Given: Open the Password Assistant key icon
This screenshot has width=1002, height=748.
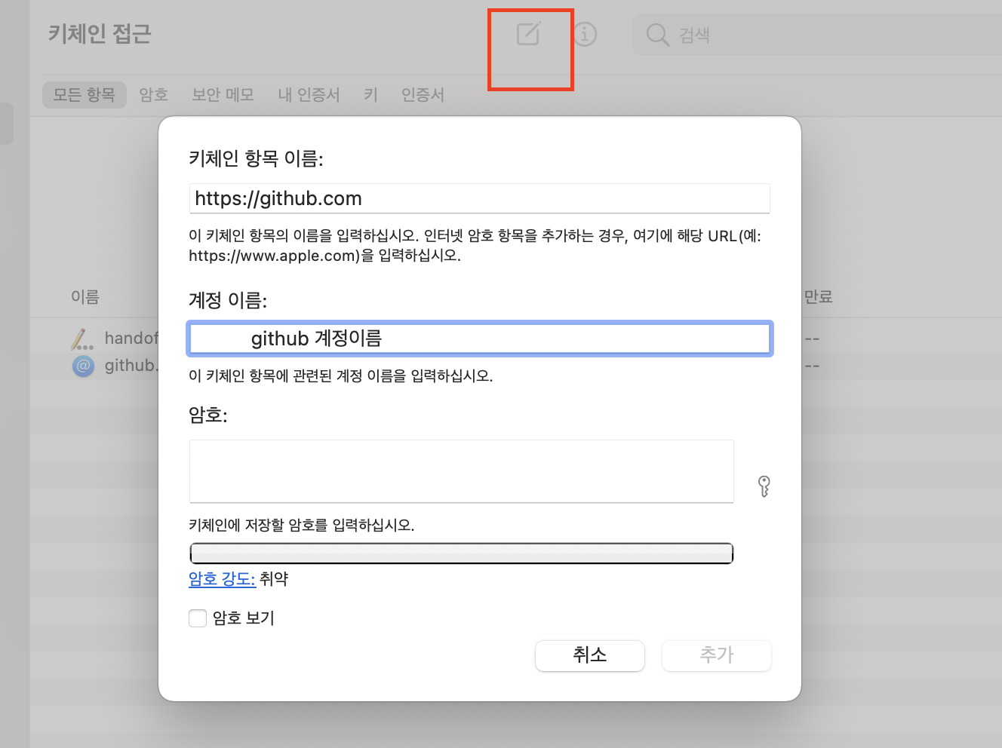Looking at the screenshot, I should click(x=764, y=486).
